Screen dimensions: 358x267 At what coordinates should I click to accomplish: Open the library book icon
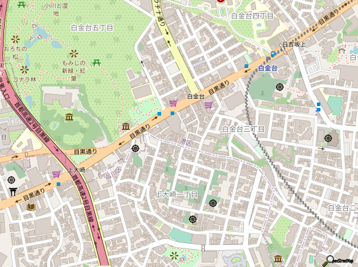[31, 207]
